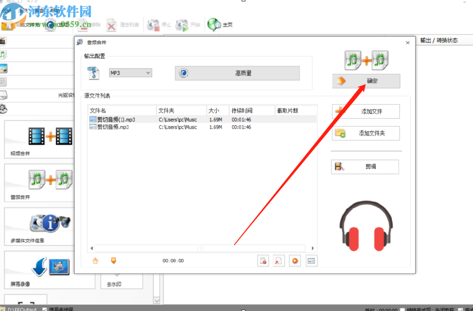Click the delete-file icon with red X
473x311 pixels.
279,261
